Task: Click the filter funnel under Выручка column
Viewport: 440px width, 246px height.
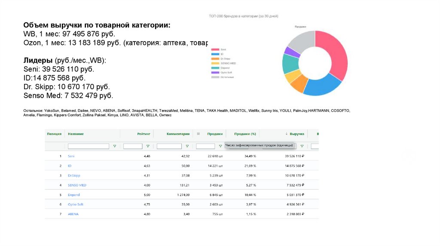Action: 302,146
